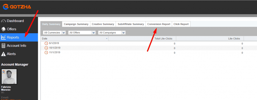Click account manager profile photo
Viewport: 257px width, 100px height.
point(9,76)
